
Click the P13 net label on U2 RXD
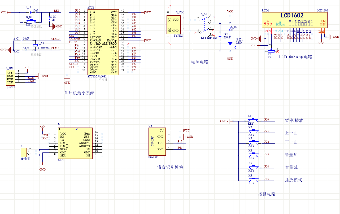pos(180,147)
